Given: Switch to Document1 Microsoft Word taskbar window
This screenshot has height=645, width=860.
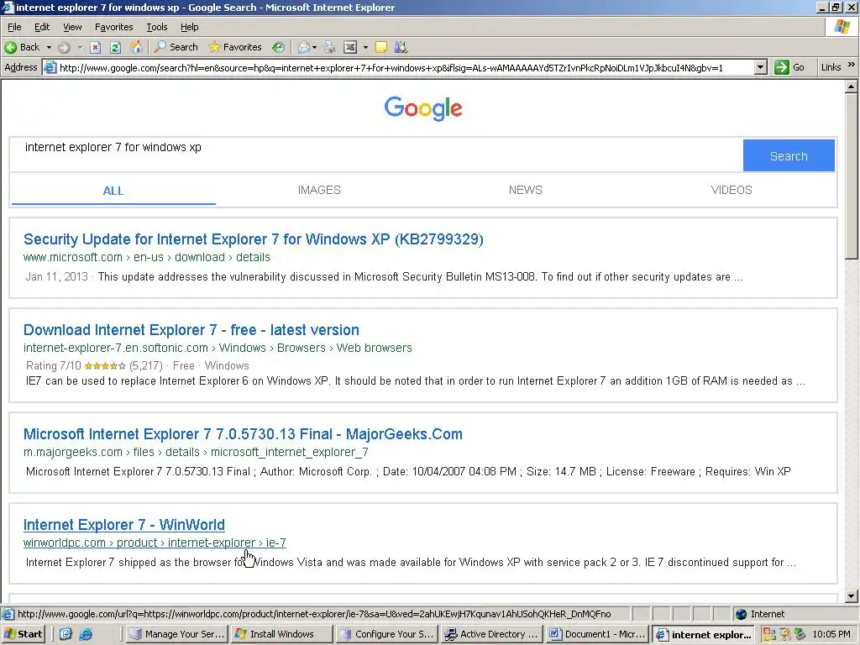Looking at the screenshot, I should coord(597,634).
